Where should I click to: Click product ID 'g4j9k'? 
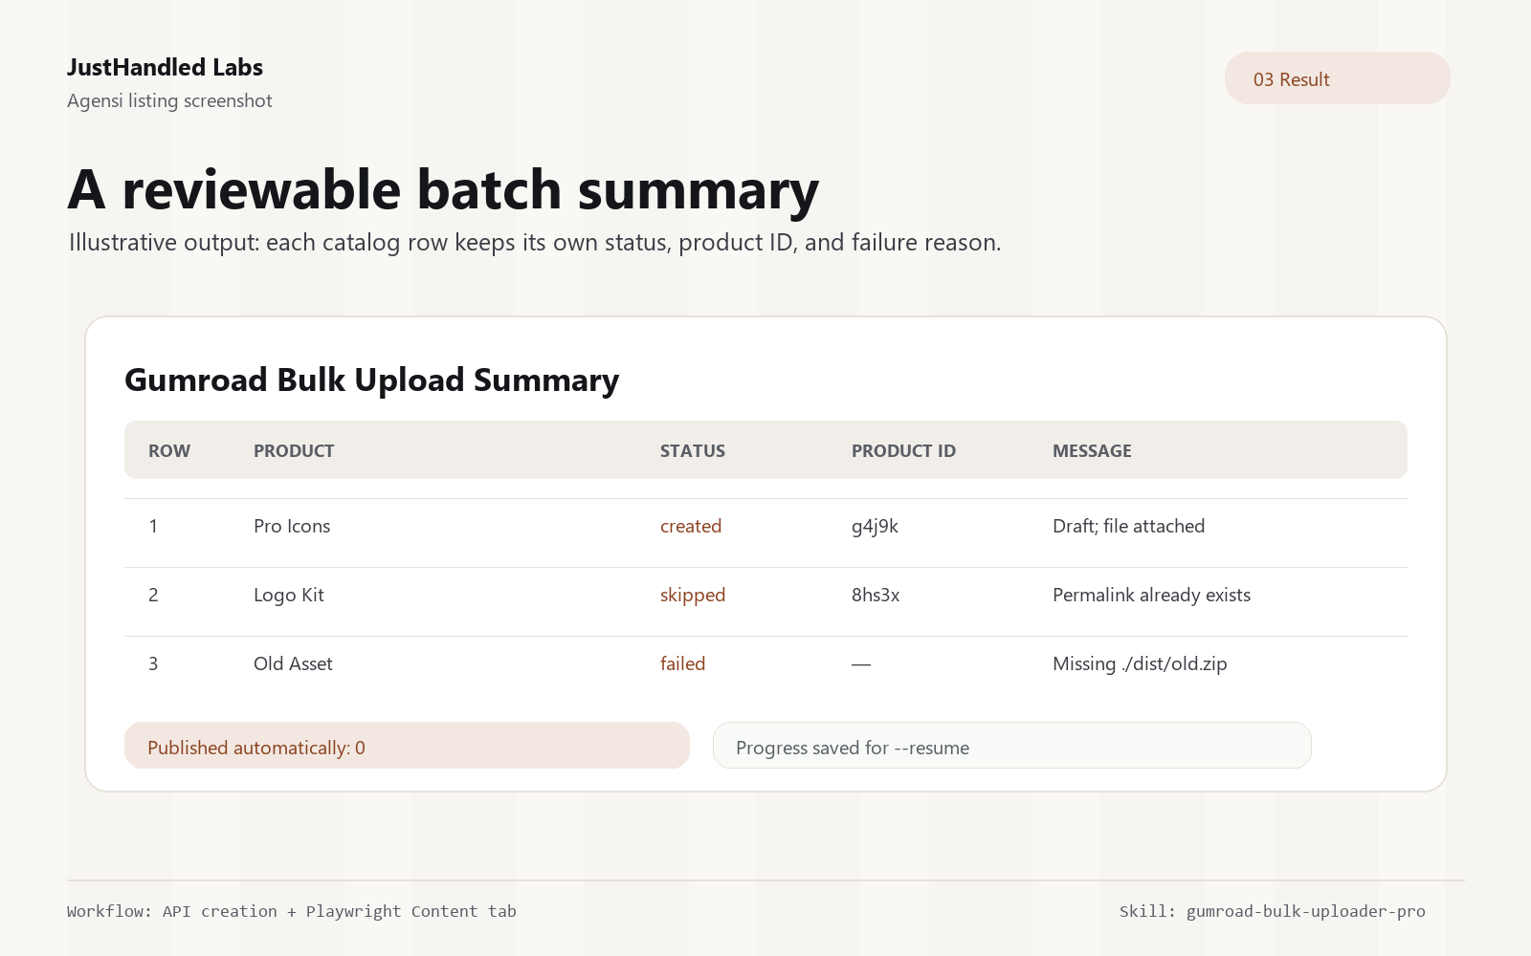point(875,527)
